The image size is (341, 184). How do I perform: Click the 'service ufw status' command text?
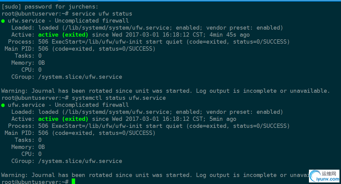102,14
